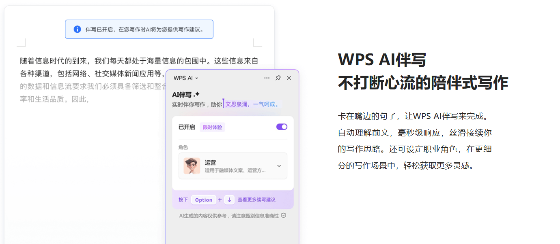Pin the WPS AI panel

pyautogui.click(x=278, y=78)
